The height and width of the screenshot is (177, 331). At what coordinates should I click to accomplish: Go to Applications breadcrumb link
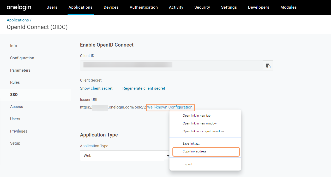(x=18, y=20)
